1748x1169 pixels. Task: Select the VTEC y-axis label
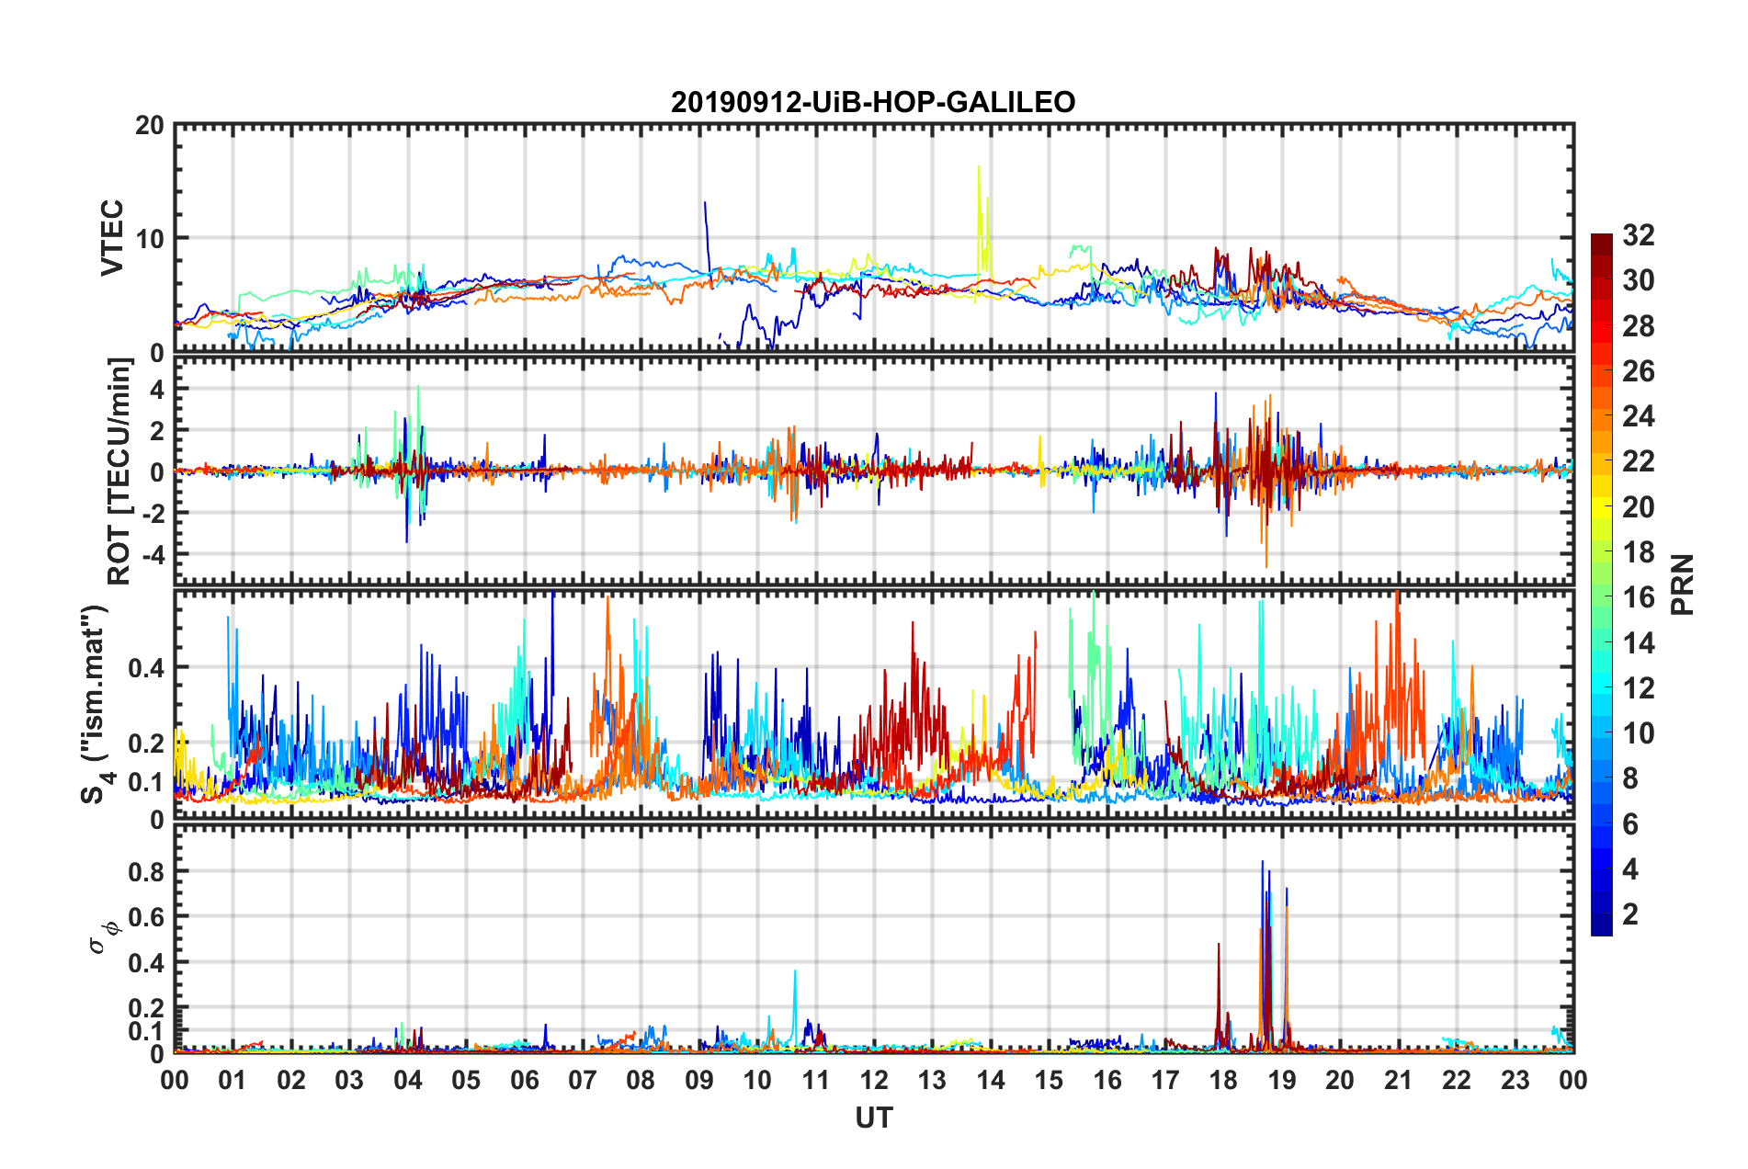pos(112,237)
